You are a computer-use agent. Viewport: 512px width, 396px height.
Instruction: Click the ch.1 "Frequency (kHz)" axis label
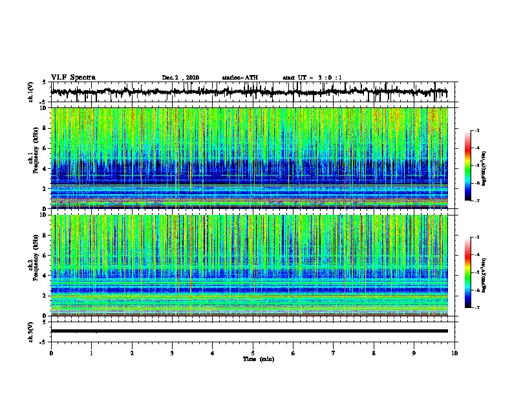[x=35, y=150]
